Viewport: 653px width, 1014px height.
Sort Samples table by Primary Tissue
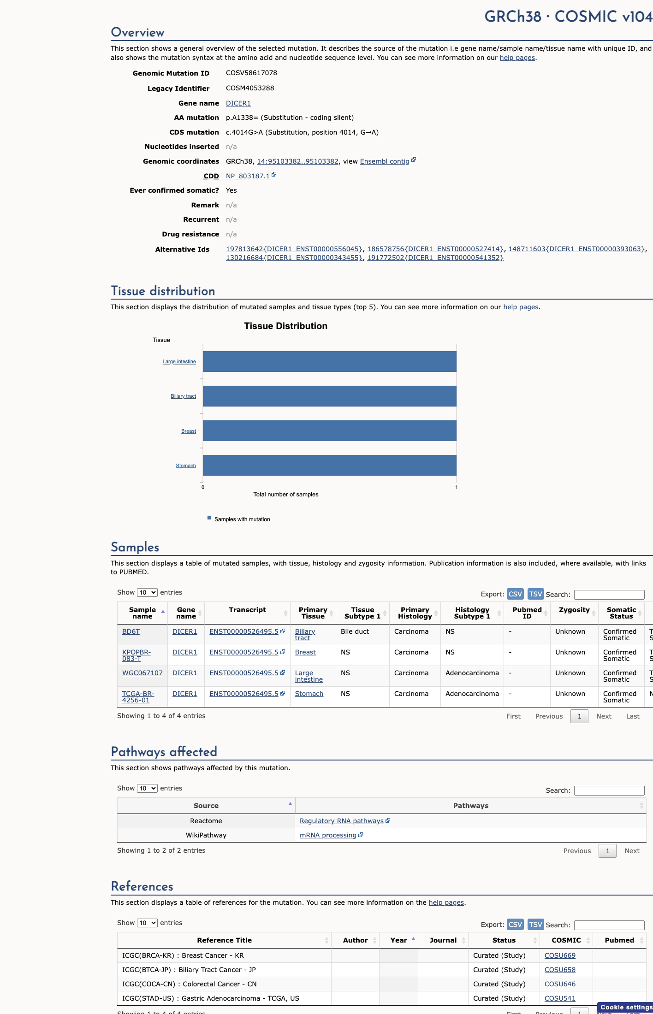pos(313,613)
